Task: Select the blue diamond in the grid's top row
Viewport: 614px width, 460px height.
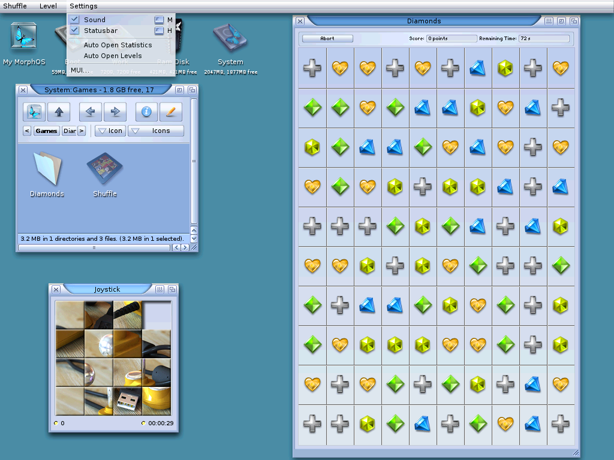Action: [x=478, y=68]
